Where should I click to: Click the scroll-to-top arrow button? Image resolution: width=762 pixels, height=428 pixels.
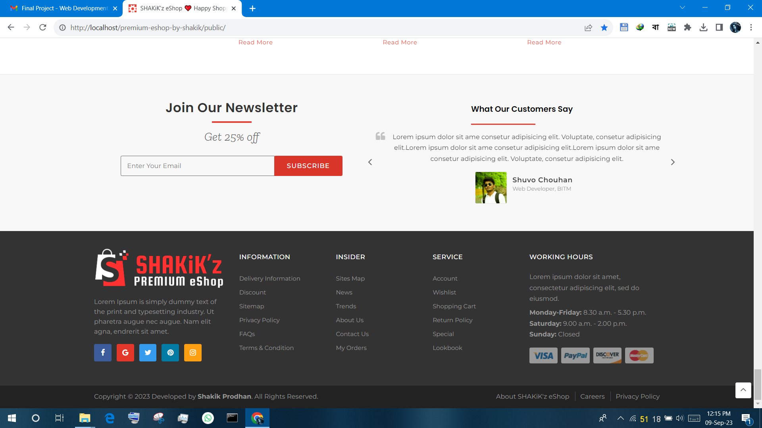(x=743, y=390)
